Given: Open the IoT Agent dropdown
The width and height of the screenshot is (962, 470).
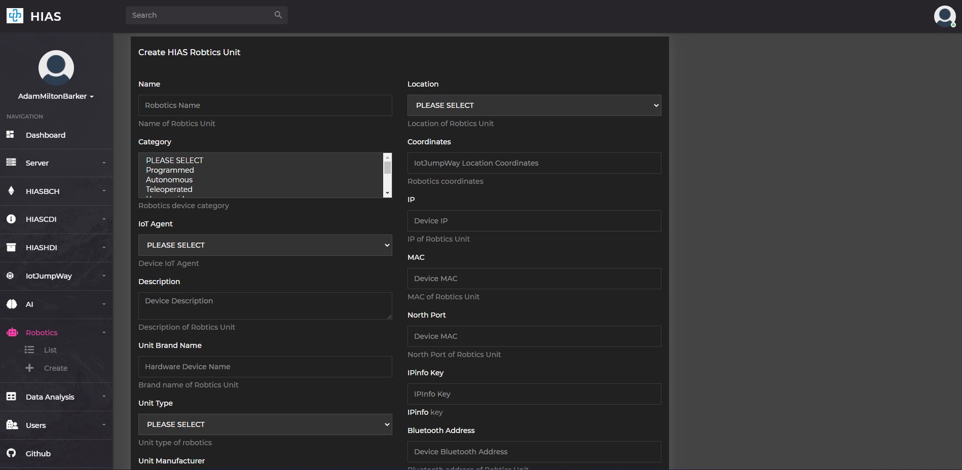Looking at the screenshot, I should tap(265, 245).
